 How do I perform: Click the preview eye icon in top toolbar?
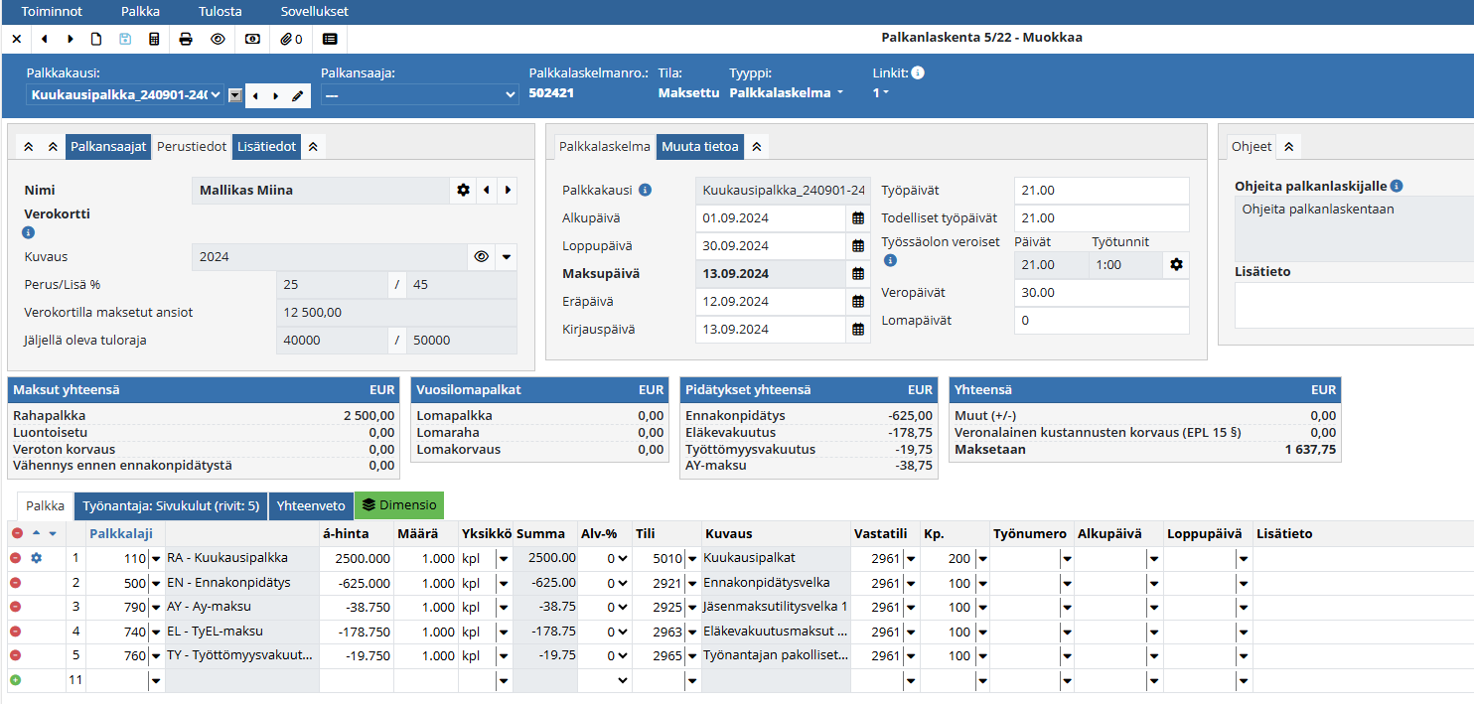click(219, 39)
